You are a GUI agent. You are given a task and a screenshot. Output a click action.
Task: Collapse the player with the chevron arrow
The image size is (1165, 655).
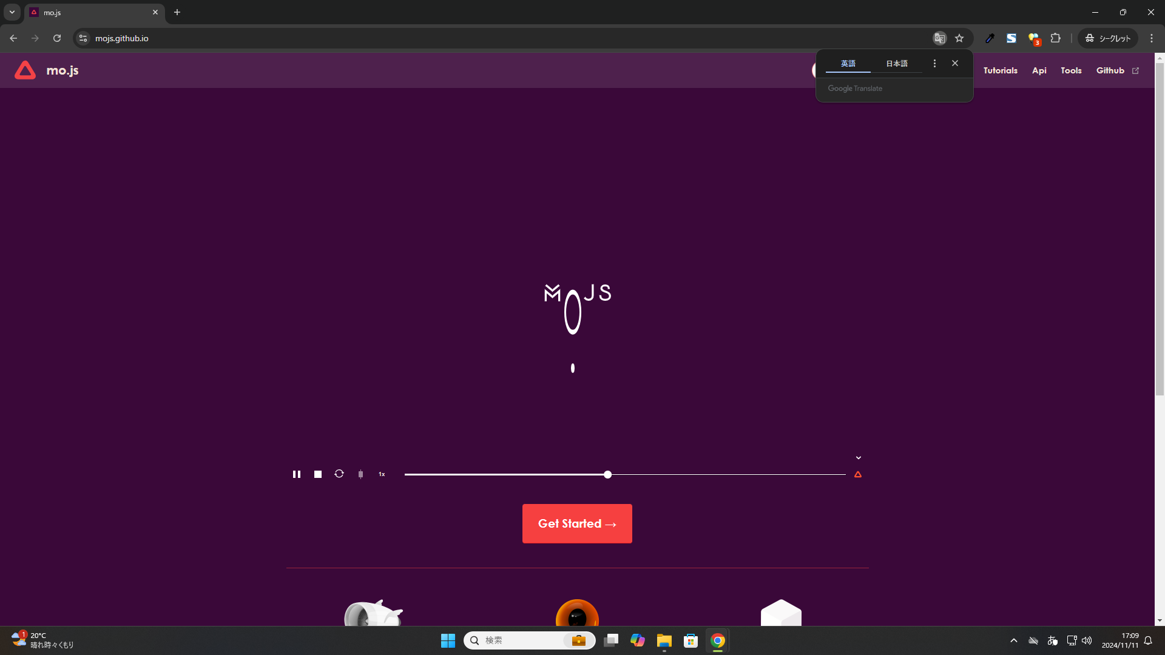click(858, 458)
